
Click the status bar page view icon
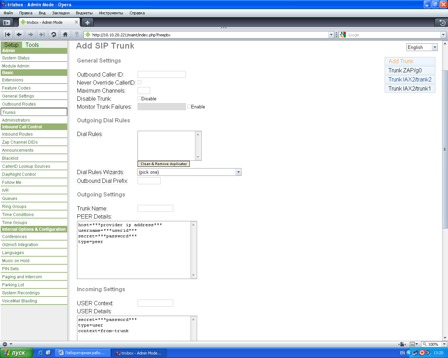(x=402, y=344)
